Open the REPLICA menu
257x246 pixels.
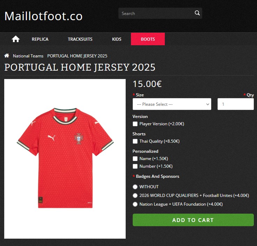[40, 39]
